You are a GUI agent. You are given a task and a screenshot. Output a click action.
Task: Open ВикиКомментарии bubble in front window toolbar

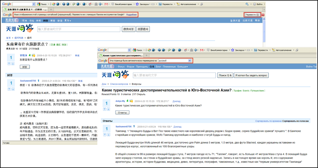pos(208,50)
